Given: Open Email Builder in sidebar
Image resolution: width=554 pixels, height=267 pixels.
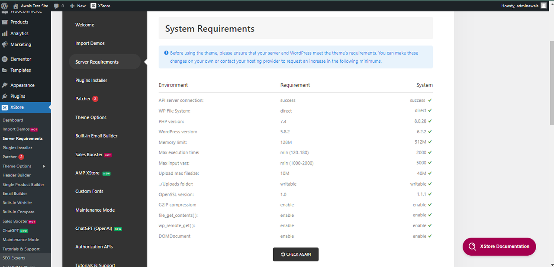Looking at the screenshot, I should [x=15, y=193].
